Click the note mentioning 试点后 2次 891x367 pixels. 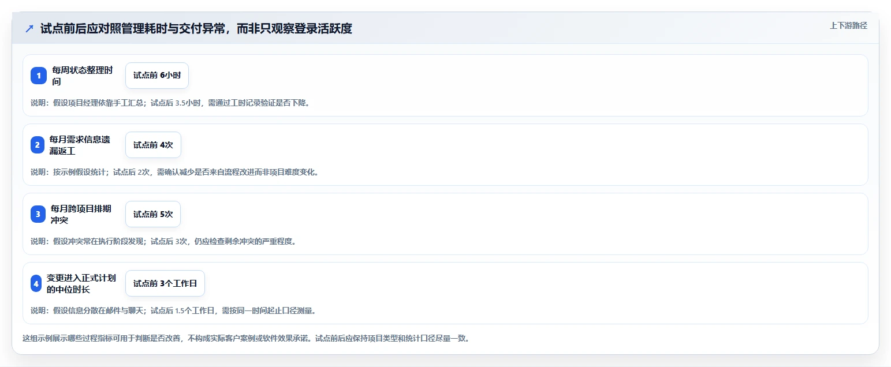(174, 172)
